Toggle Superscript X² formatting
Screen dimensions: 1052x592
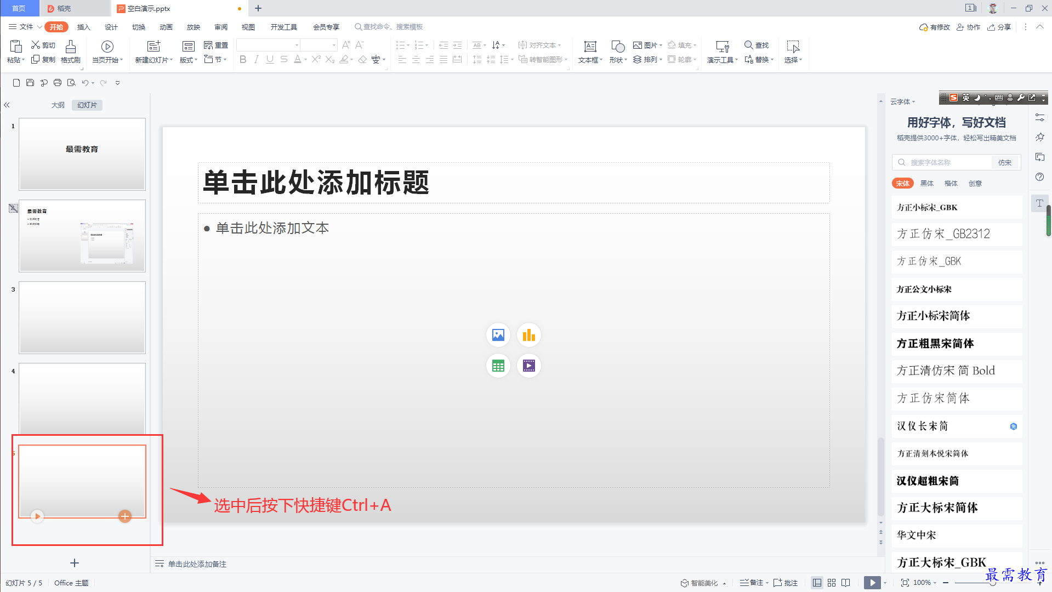[x=316, y=59]
